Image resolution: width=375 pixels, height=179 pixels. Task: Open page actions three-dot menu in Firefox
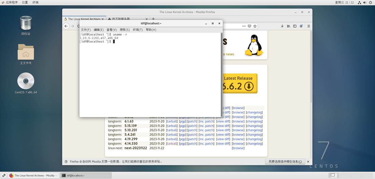[x=244, y=26]
